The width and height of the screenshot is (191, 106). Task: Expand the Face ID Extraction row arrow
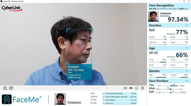coord(104,97)
